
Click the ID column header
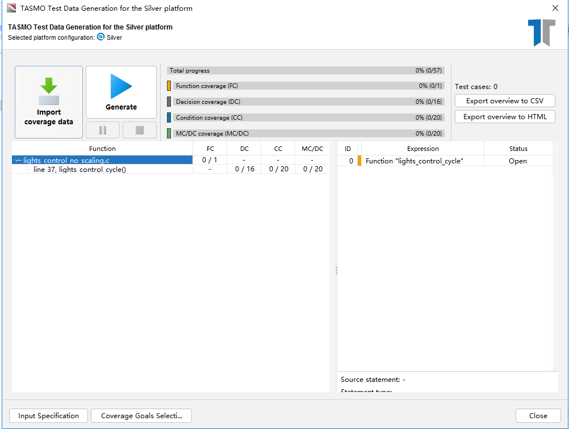[348, 149]
